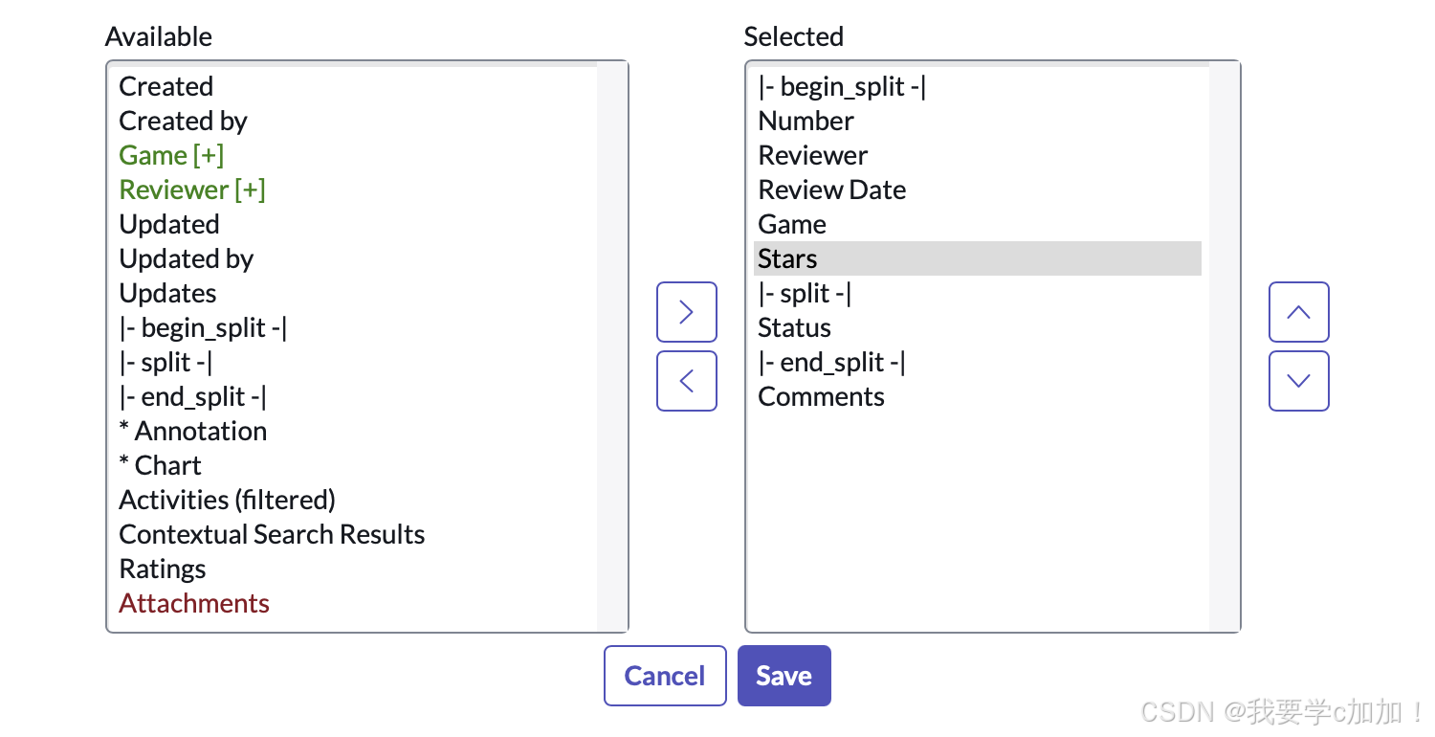The height and width of the screenshot is (737, 1435).
Task: Select Stars in the Selected list
Action: coord(787,258)
